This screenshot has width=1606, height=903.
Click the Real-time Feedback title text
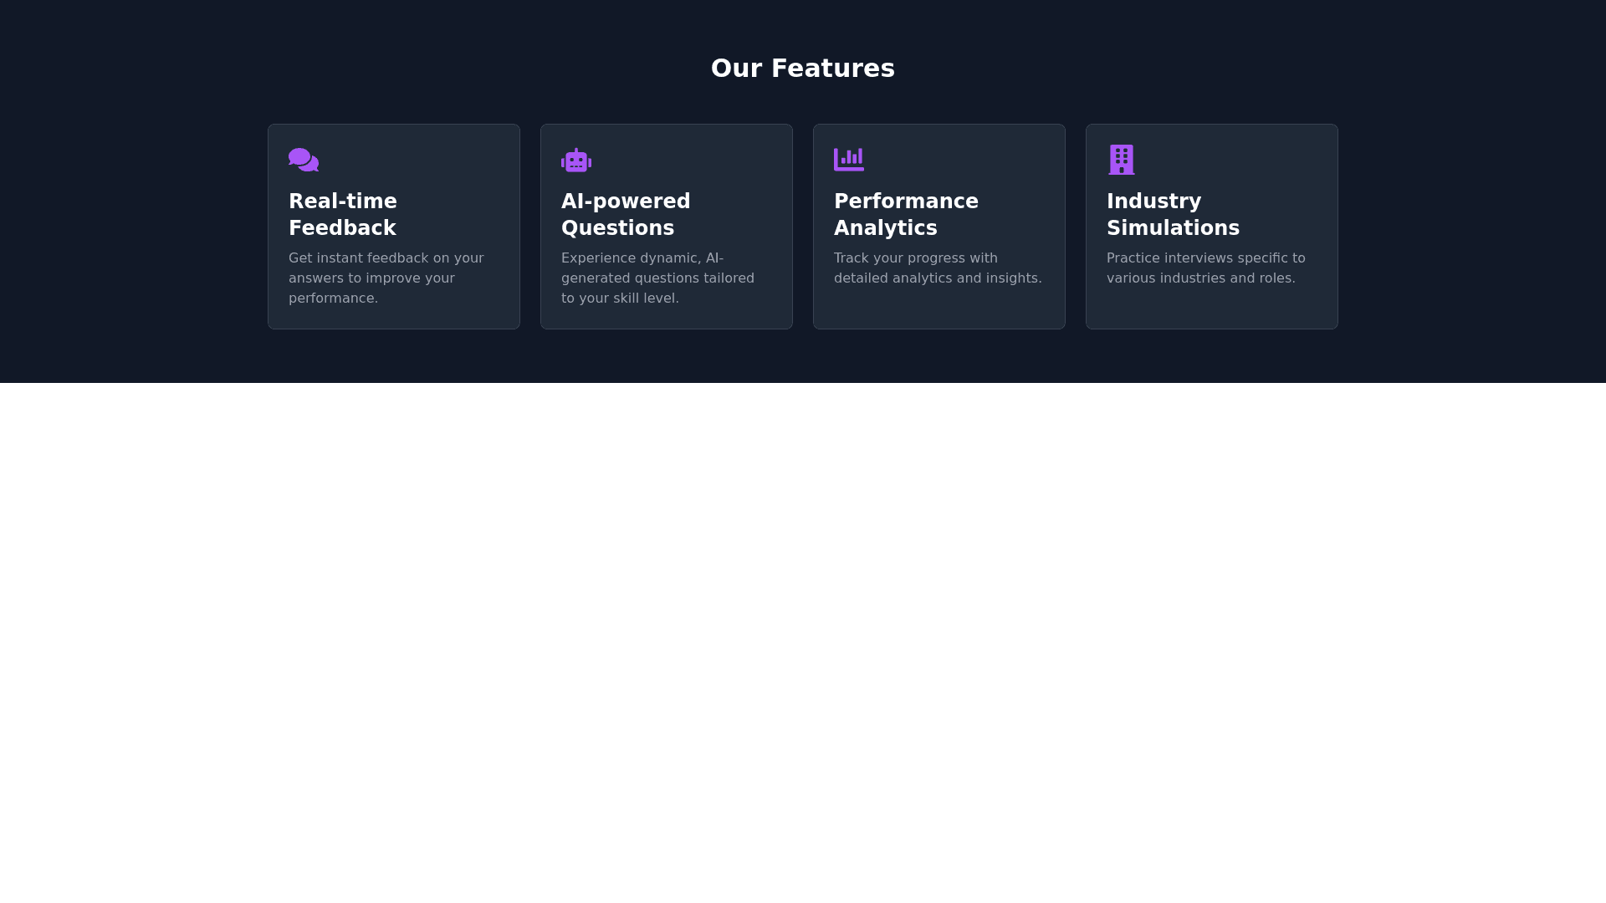343,214
